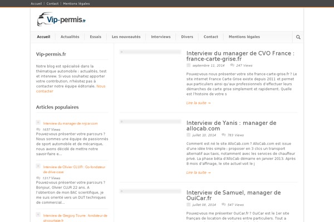Open the Divers menu item
This screenshot has height=222, width=334.
pos(187,37)
